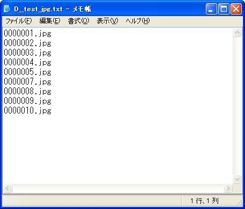Close the D_test_jpg.txt window
Viewport: 245px width, 209px height.
coord(236,9)
